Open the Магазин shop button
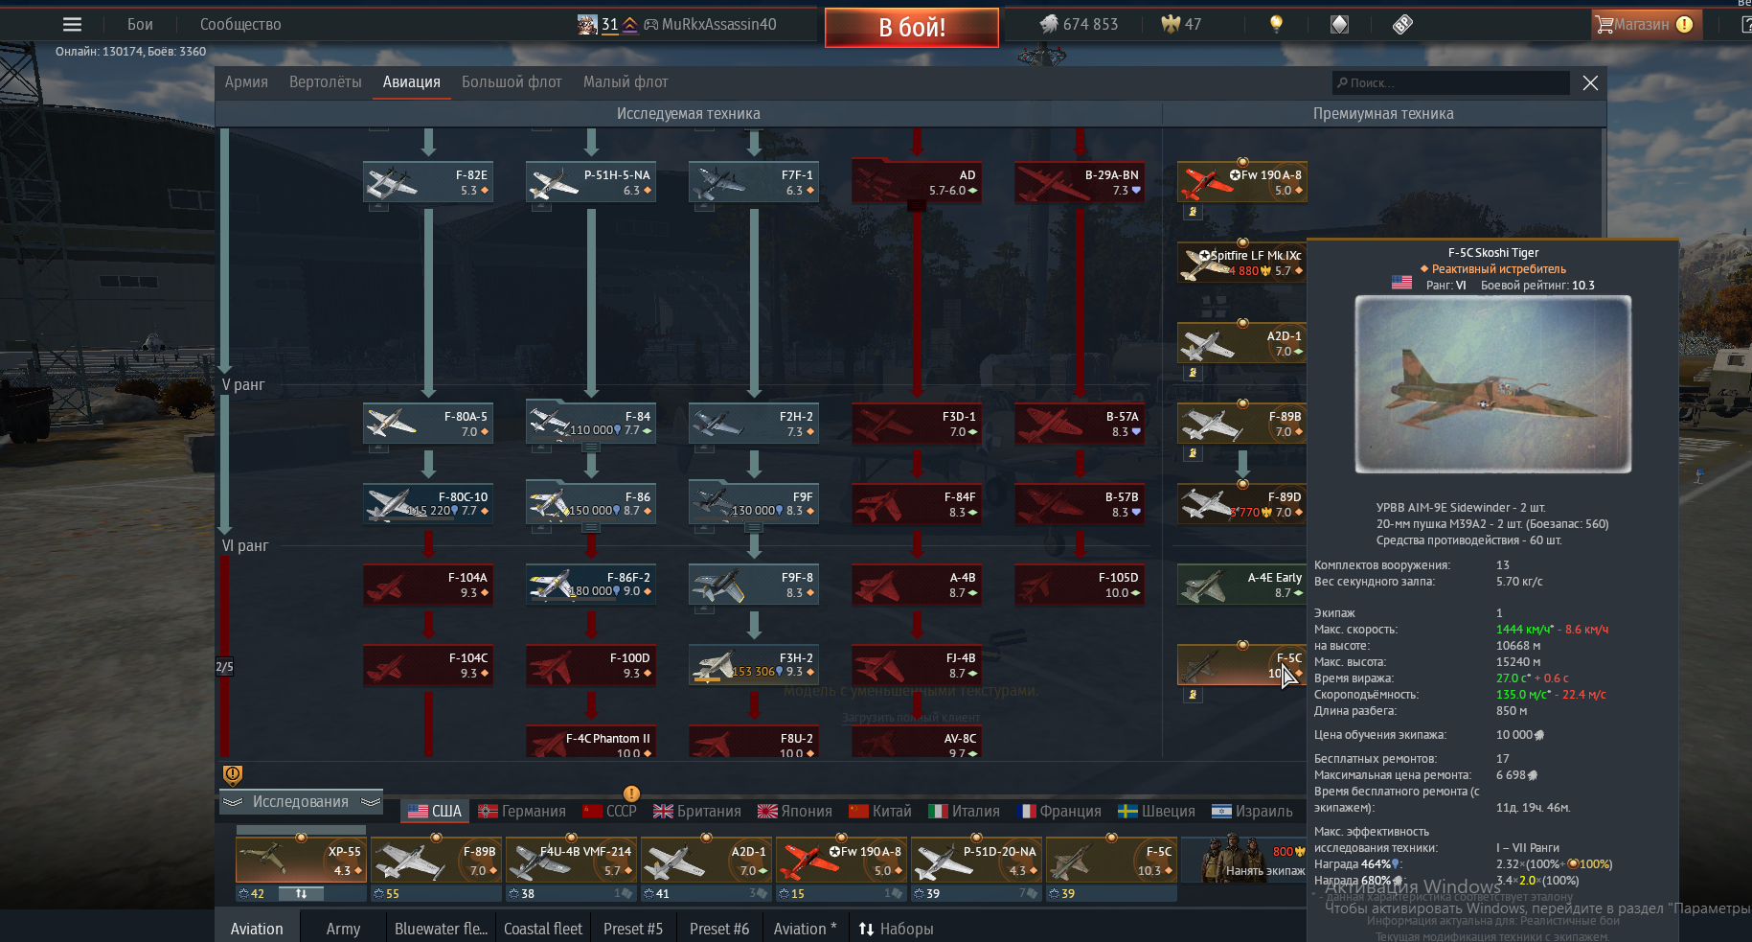The image size is (1752, 942). (1646, 24)
